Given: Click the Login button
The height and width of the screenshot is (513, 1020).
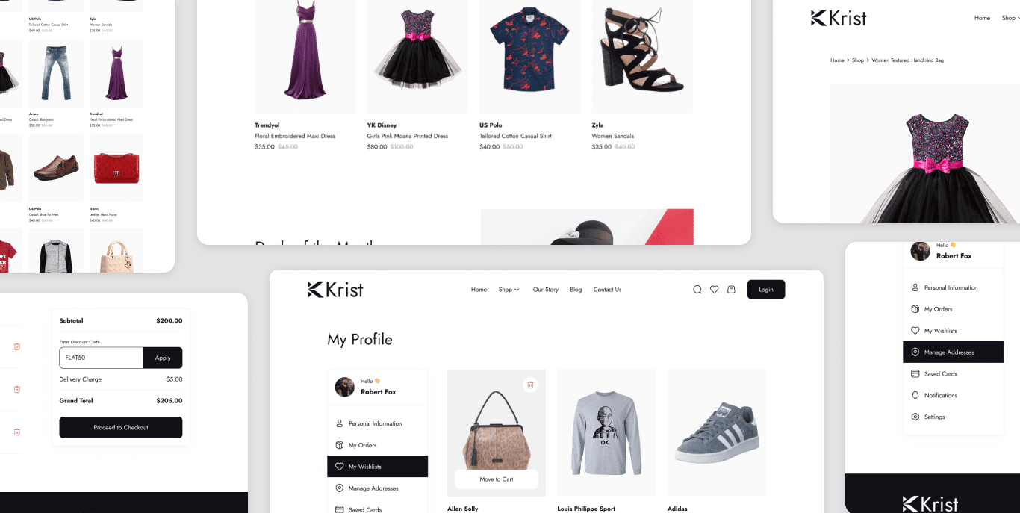Looking at the screenshot, I should point(766,290).
